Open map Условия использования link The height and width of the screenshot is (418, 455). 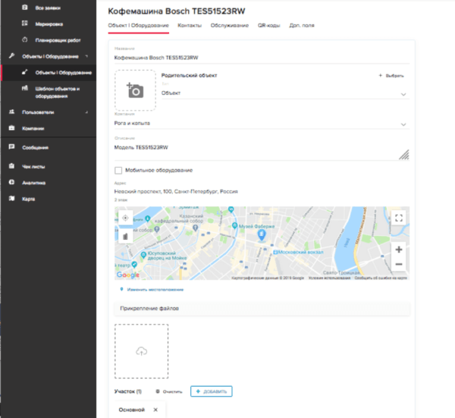tap(329, 278)
